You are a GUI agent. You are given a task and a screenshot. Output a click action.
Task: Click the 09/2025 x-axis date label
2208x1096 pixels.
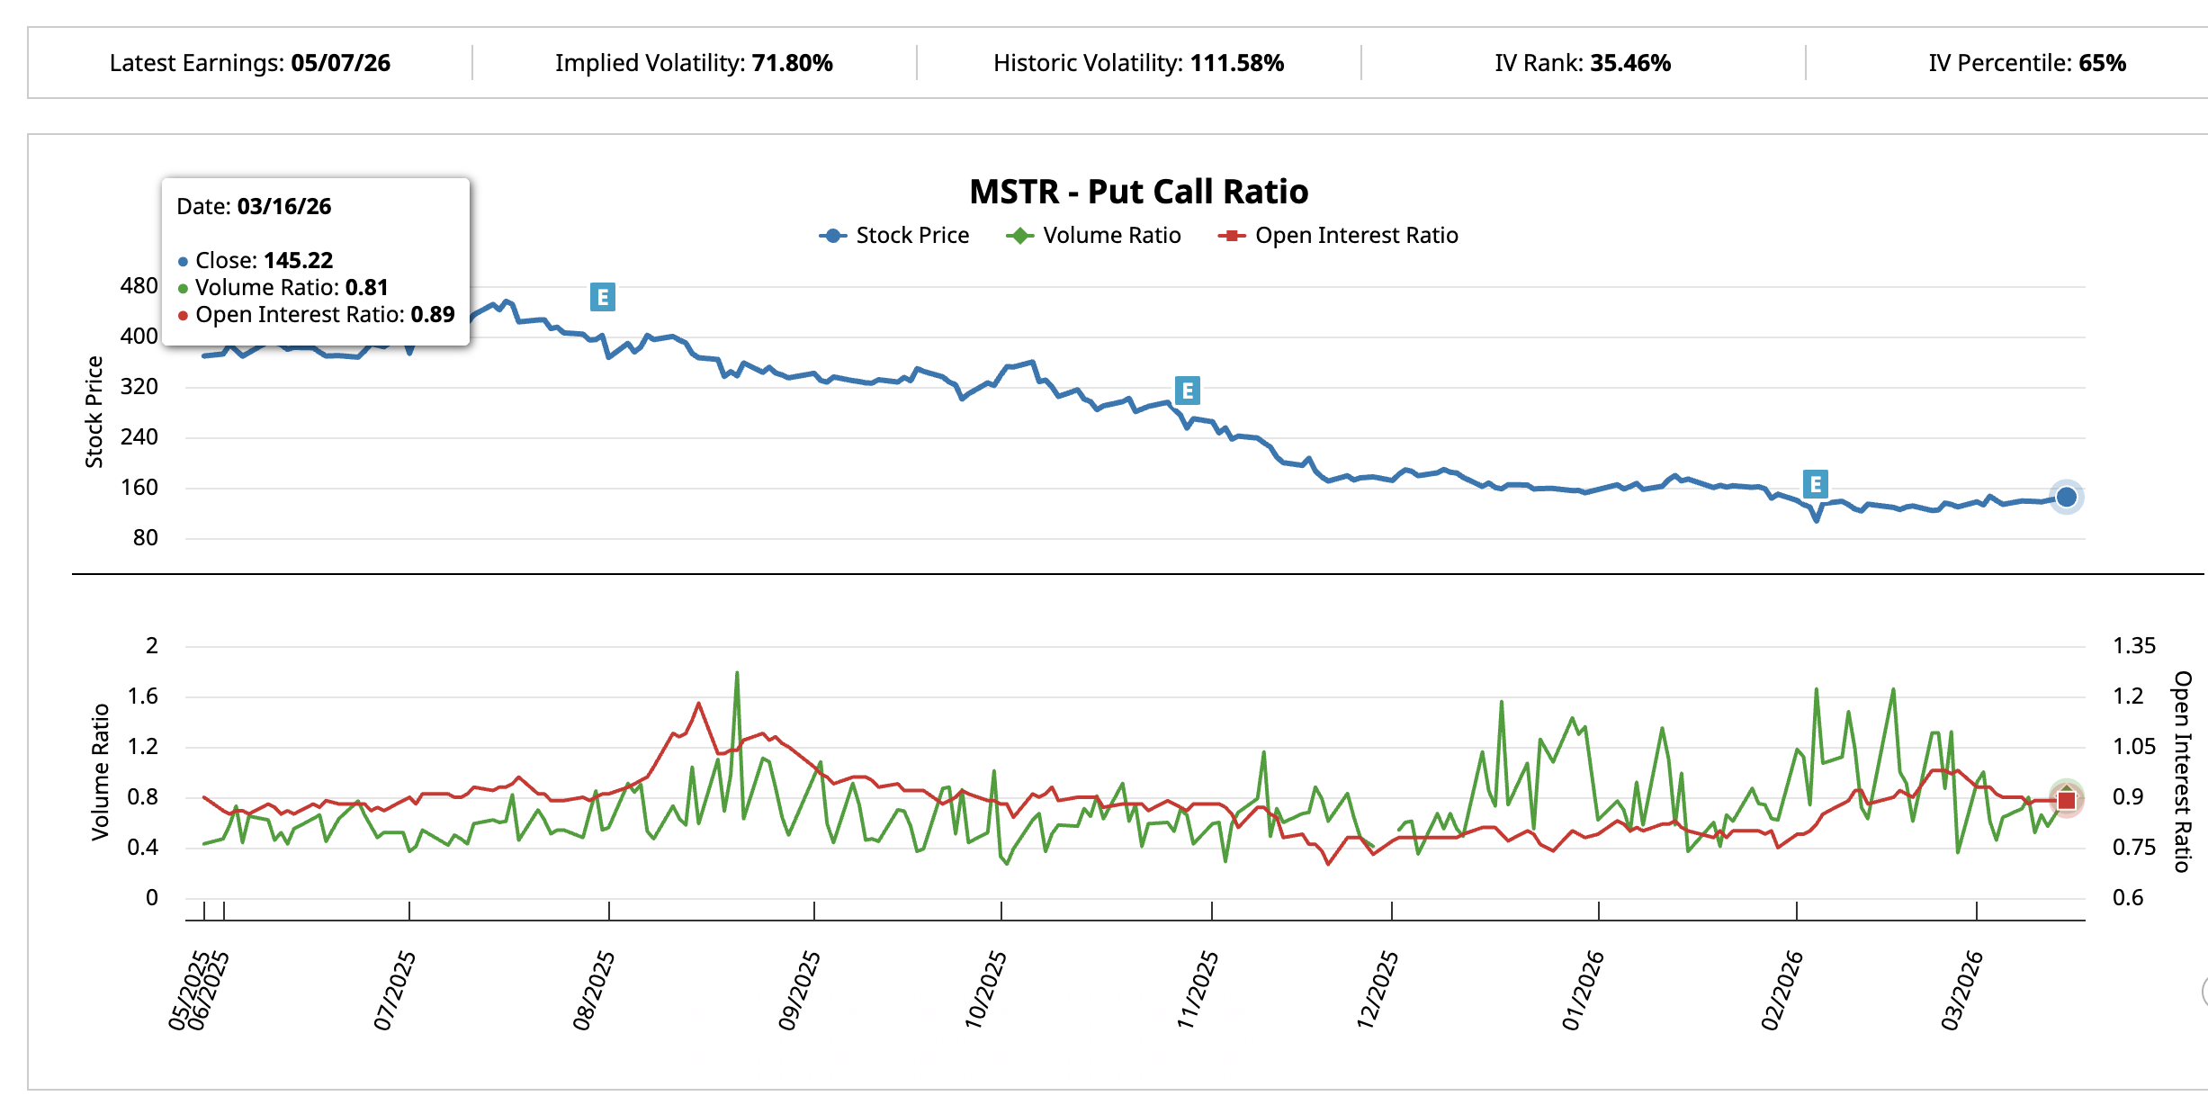click(x=799, y=990)
